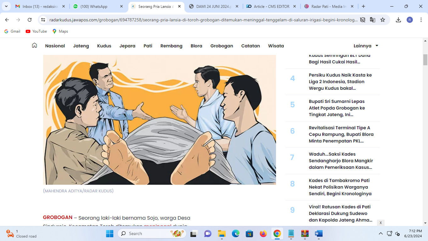The image size is (428, 241).
Task: Open the Persiku Kudus Naik Kasta article
Action: (340, 82)
